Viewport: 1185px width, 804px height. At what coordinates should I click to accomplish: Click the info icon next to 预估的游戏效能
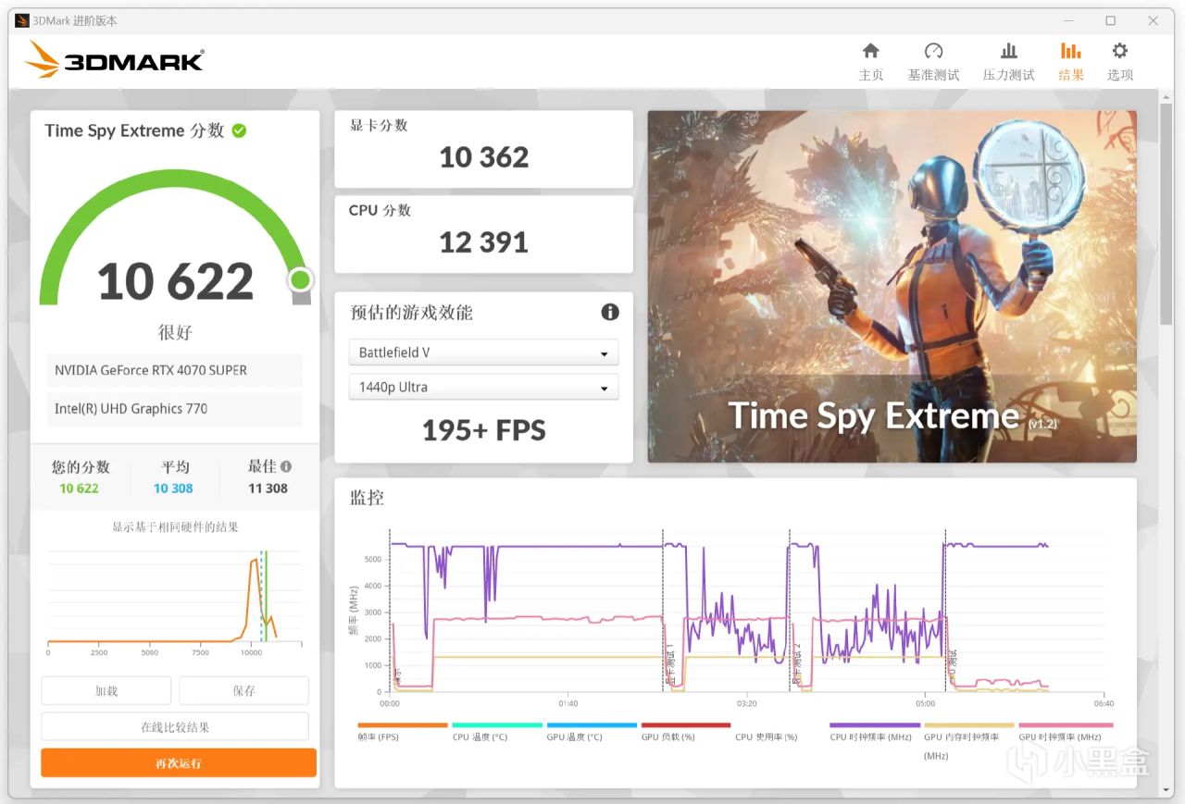[x=610, y=312]
